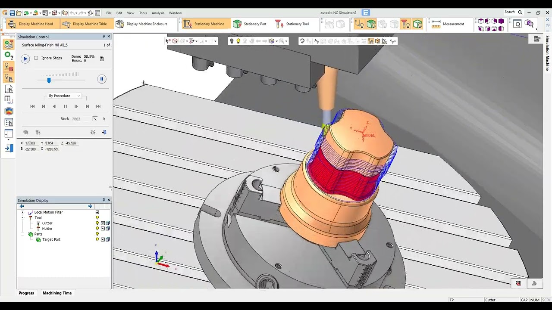Click the report icon beside Done percentage
Image resolution: width=552 pixels, height=310 pixels.
[102, 59]
